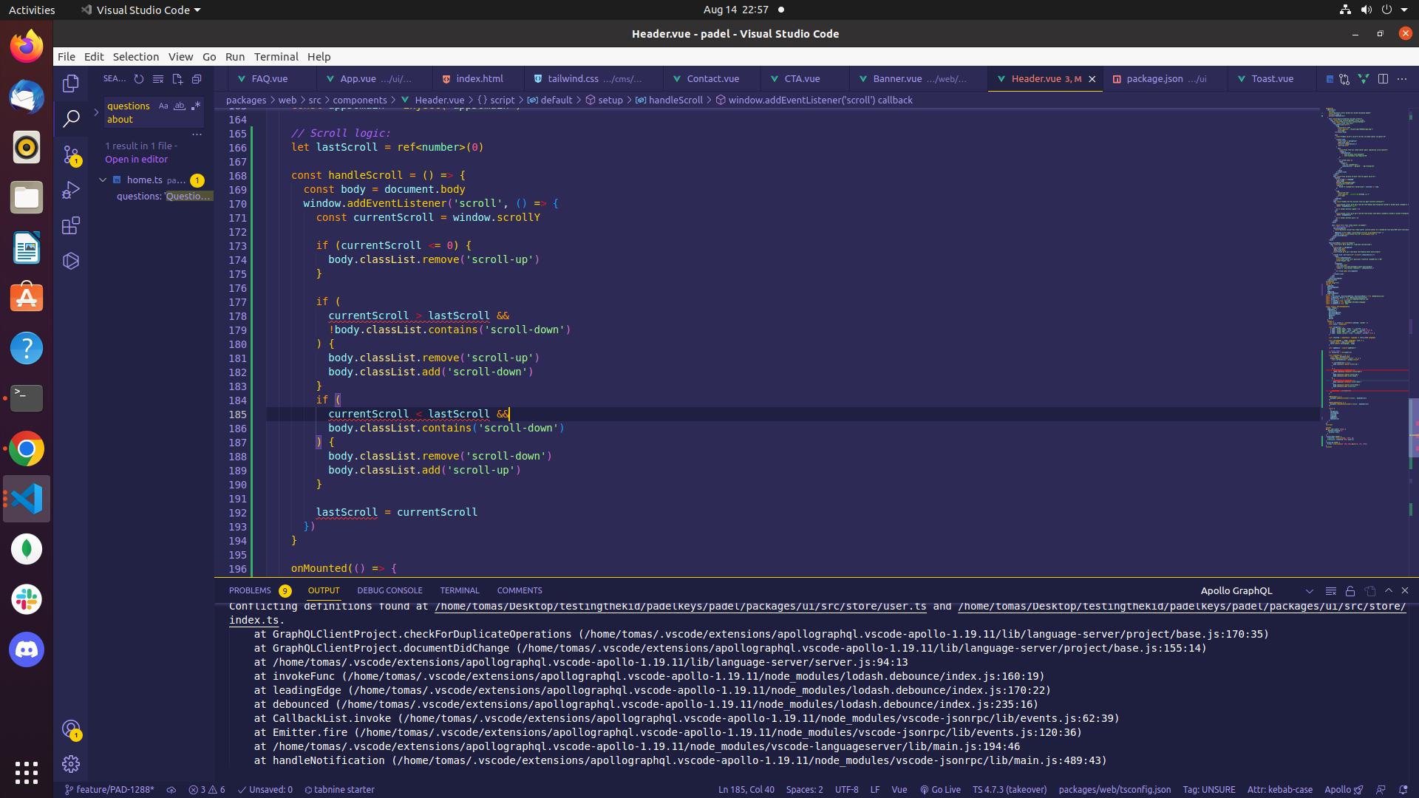
Task: Open changes for Header.vue via compare icon
Action: click(x=1344, y=79)
